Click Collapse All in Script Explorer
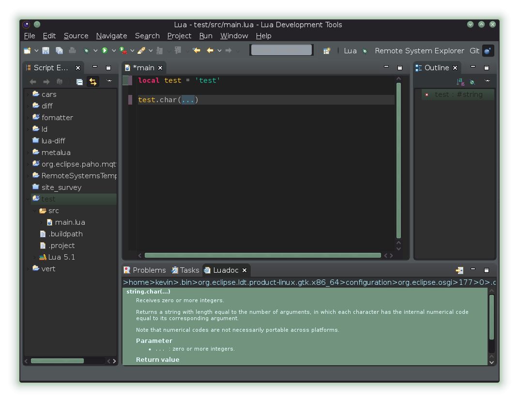This screenshot has width=519, height=402. click(x=79, y=82)
